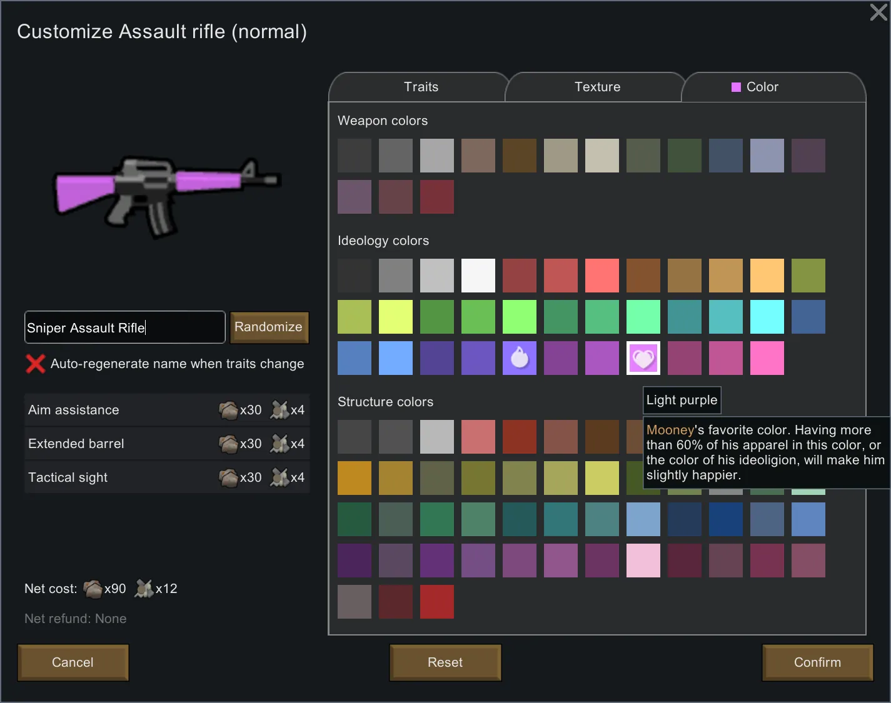The image size is (891, 703).
Task: Choose the hot pink ideology color swatch
Action: 767,358
